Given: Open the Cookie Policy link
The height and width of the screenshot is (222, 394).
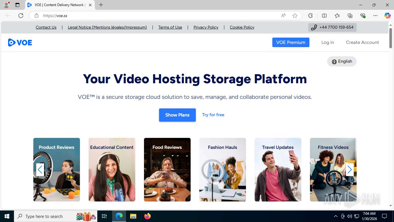Looking at the screenshot, I should [242, 27].
